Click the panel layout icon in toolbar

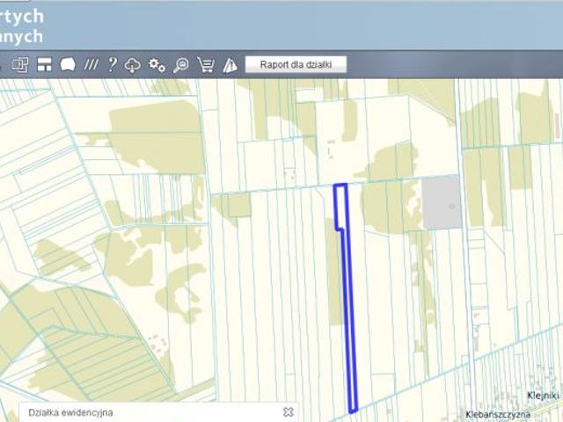[x=44, y=64]
